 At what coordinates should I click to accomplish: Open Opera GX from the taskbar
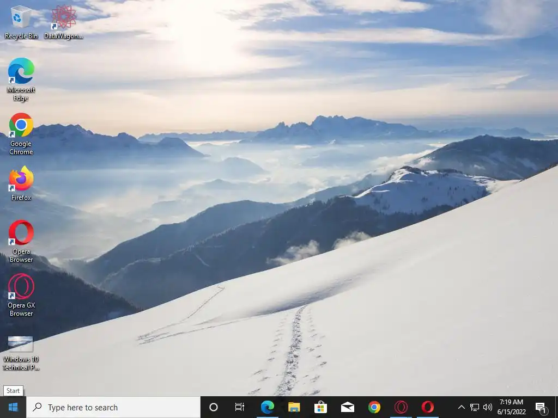(401, 407)
